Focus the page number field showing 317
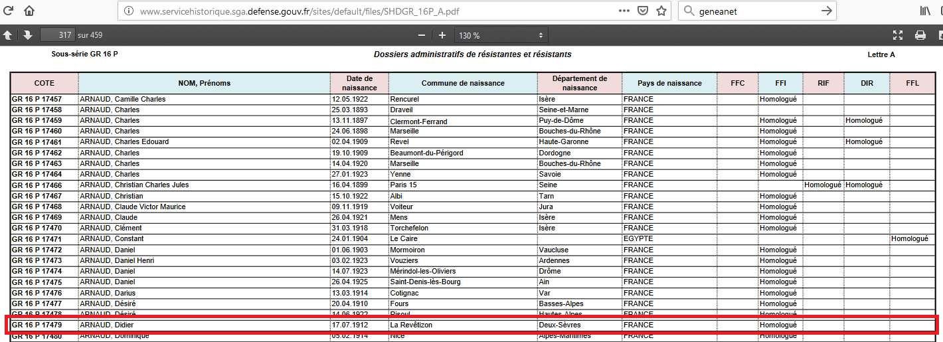943x342 pixels. click(x=57, y=35)
